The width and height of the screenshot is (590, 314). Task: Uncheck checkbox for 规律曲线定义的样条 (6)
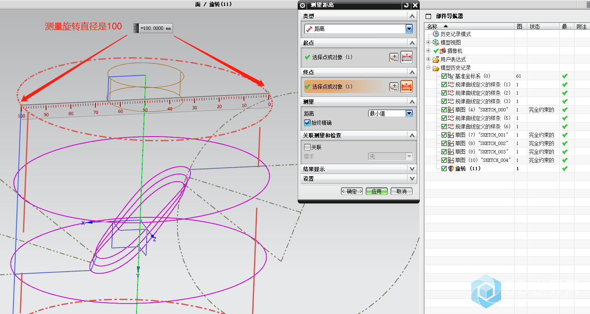(444, 127)
